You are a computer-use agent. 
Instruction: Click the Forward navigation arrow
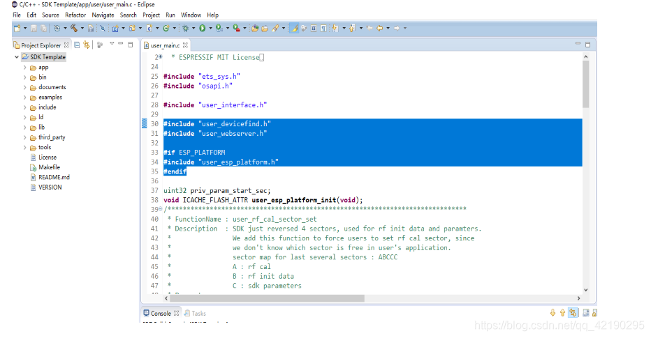pos(397,28)
